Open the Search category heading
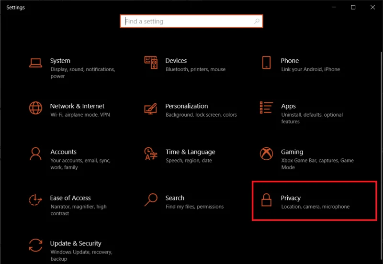The height and width of the screenshot is (264, 383). click(x=175, y=198)
